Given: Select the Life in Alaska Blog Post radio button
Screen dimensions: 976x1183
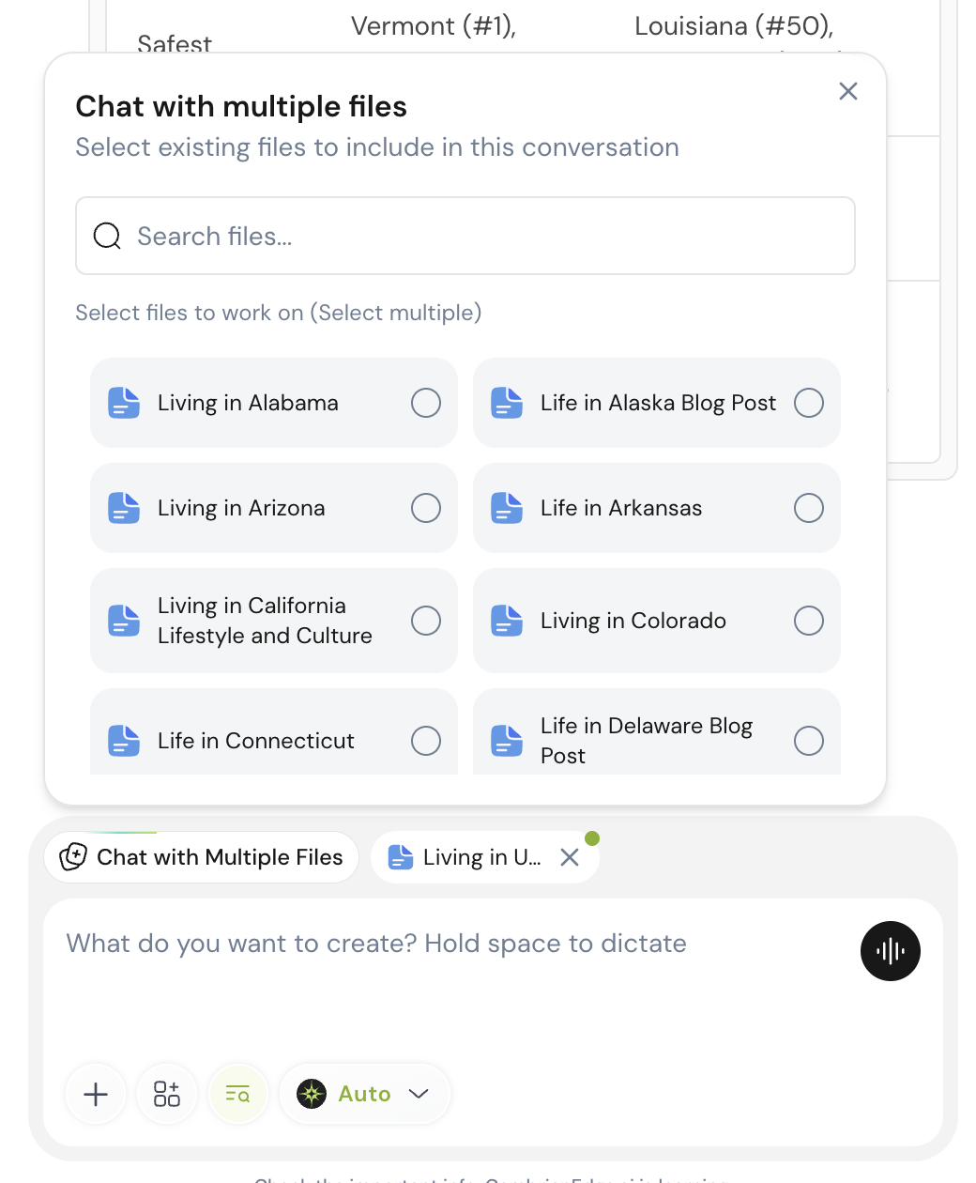Looking at the screenshot, I should click(x=809, y=403).
